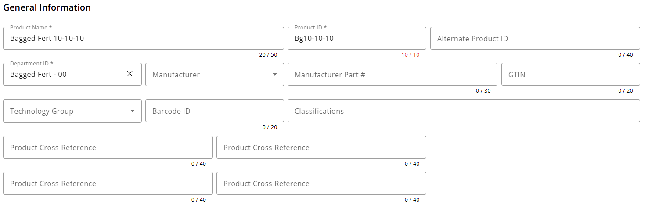
Task: Click the upper-right Product Cross-Reference field
Action: [x=321, y=148]
